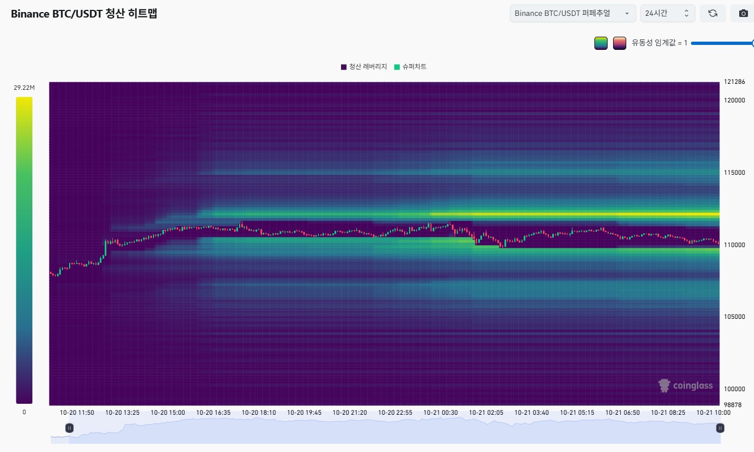Viewport: 754px width, 452px height.
Task: Select the pink-purple heatmap color theme
Action: click(x=620, y=43)
